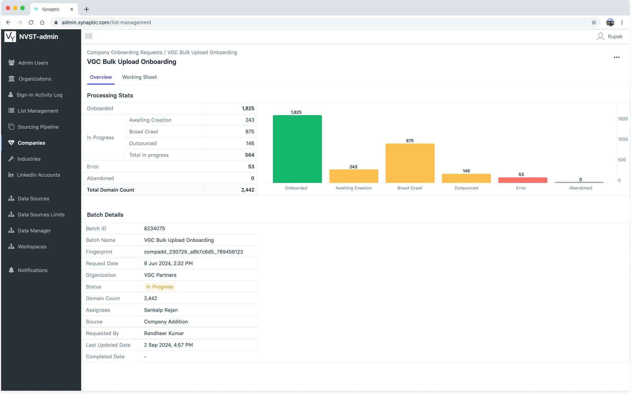Image resolution: width=631 pixels, height=394 pixels.
Task: Open Companies in the sidebar
Action: [x=41, y=143]
